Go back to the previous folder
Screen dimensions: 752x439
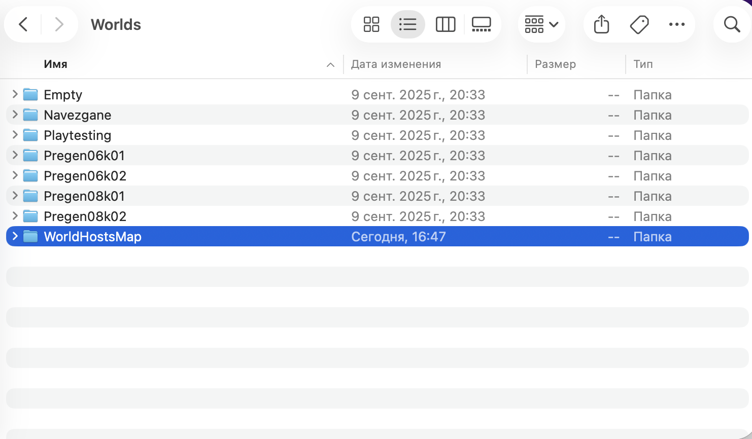(23, 24)
